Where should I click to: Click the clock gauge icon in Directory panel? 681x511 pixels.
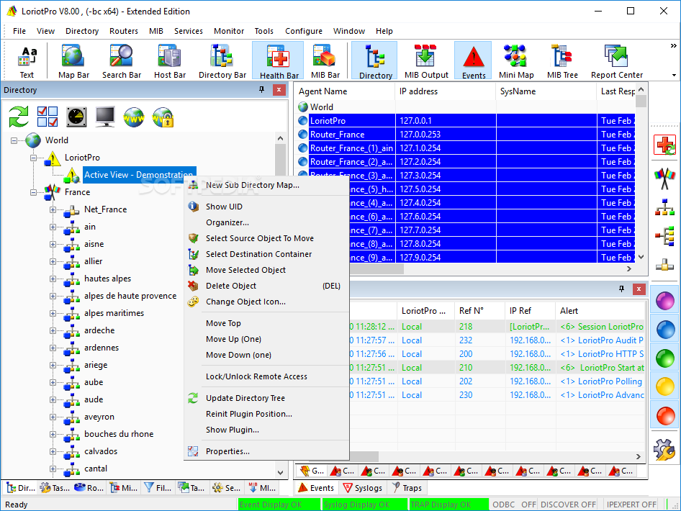coord(76,117)
